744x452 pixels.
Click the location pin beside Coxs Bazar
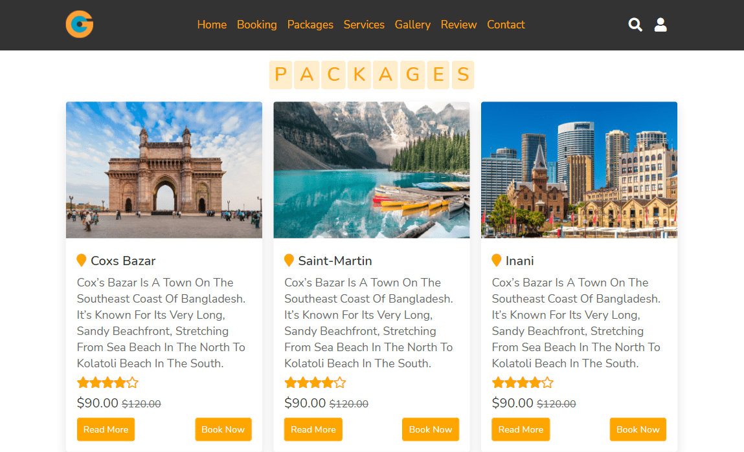[x=82, y=261]
